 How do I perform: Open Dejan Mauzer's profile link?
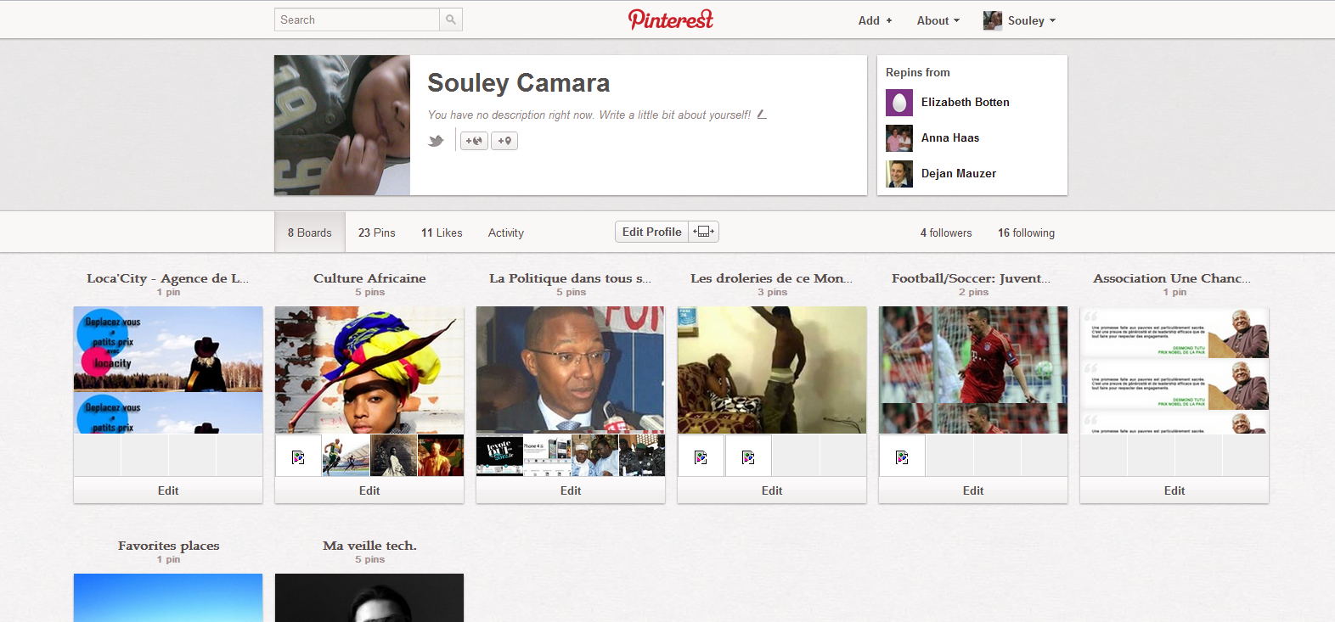coord(958,173)
